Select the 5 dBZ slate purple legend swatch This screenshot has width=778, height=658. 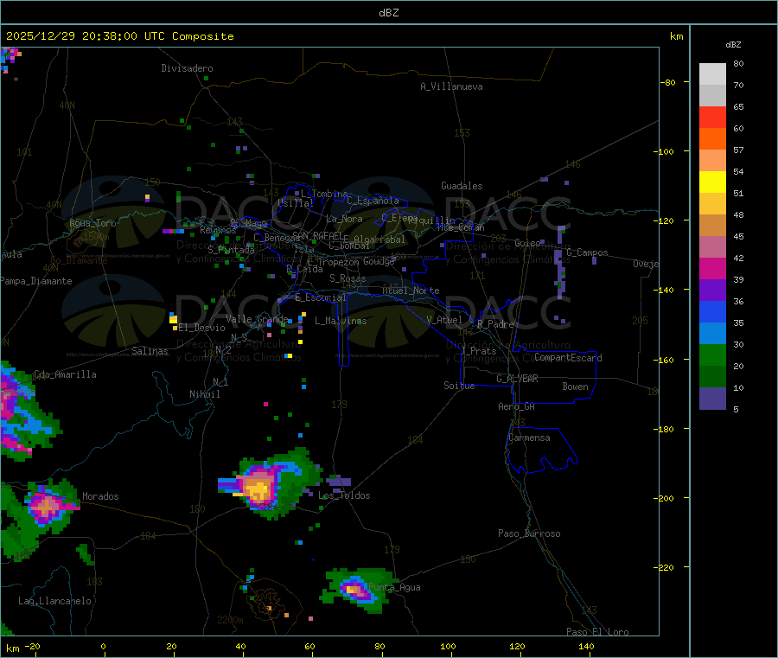pyautogui.click(x=712, y=399)
